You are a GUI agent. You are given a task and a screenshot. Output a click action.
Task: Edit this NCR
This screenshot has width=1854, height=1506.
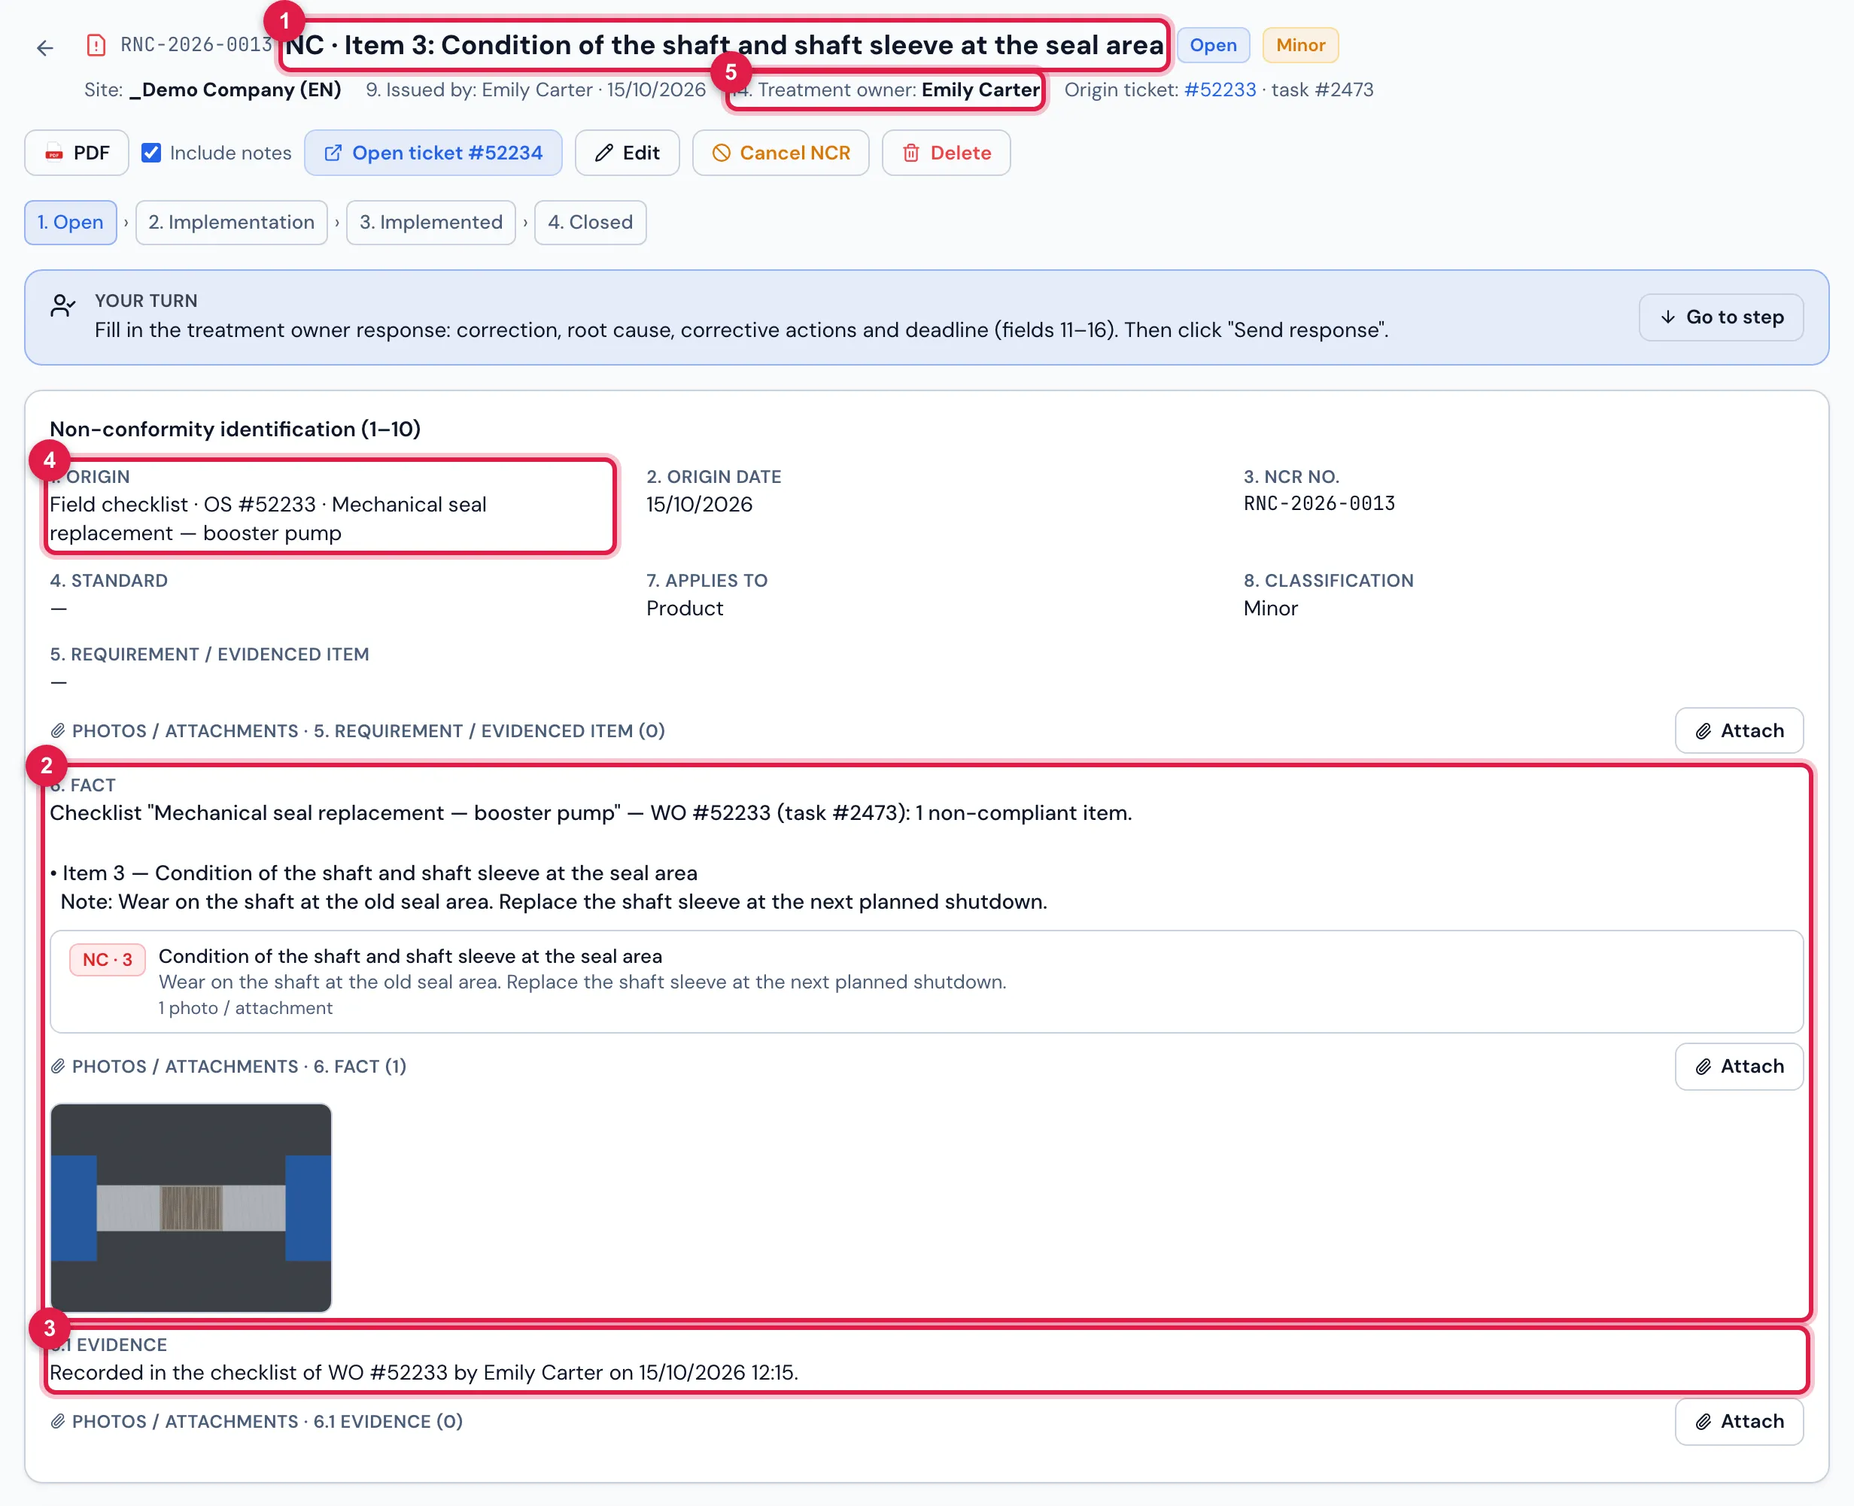coord(626,153)
